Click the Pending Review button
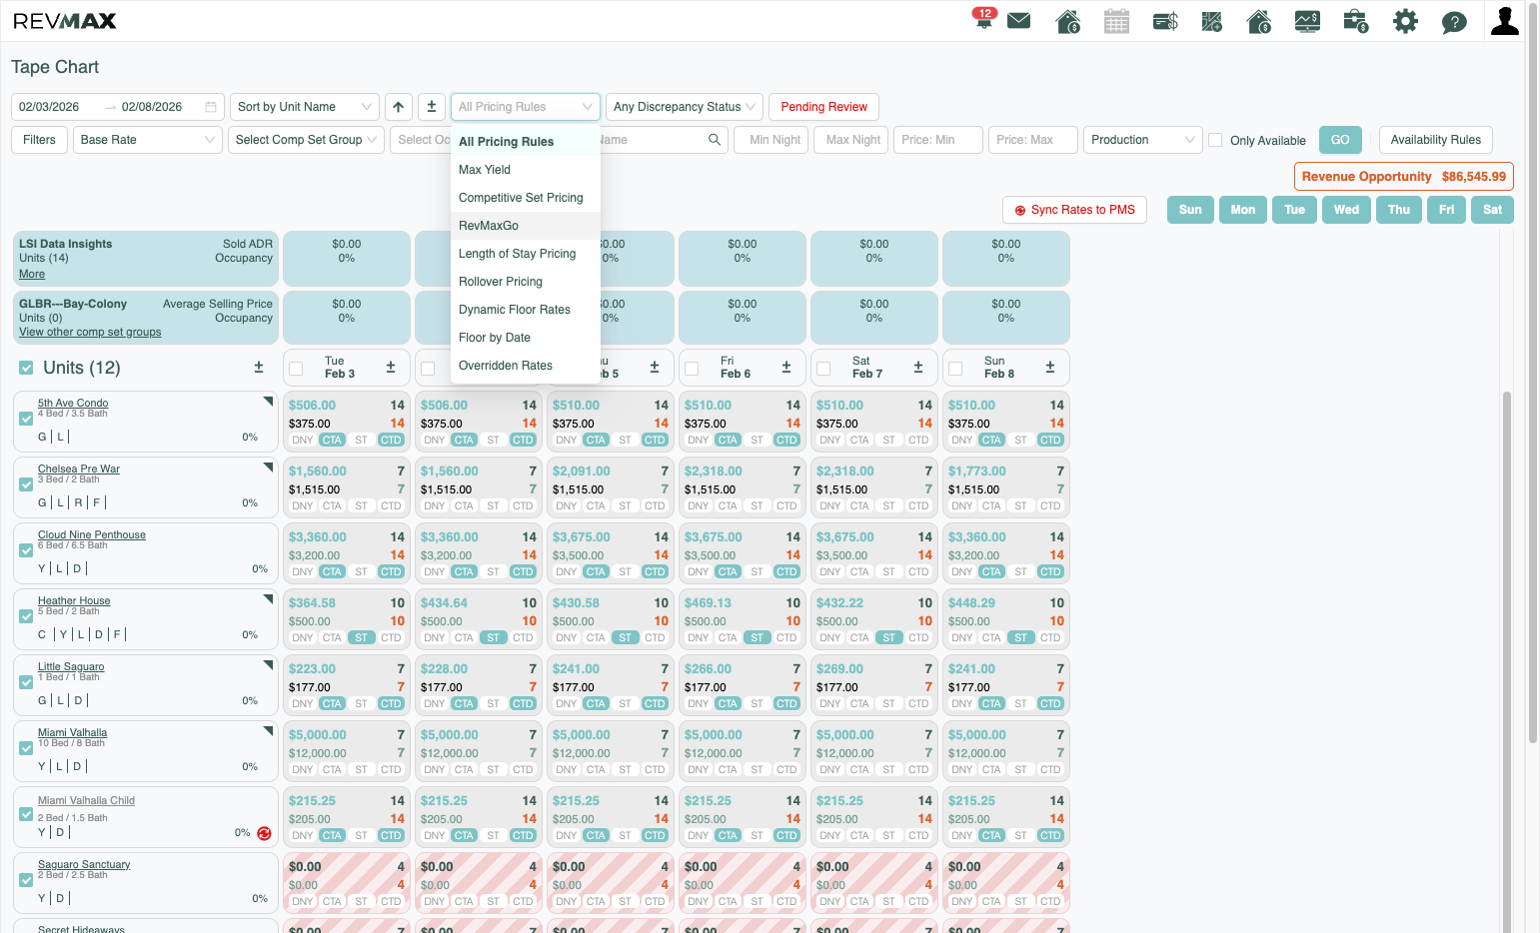The width and height of the screenshot is (1540, 933). (823, 107)
